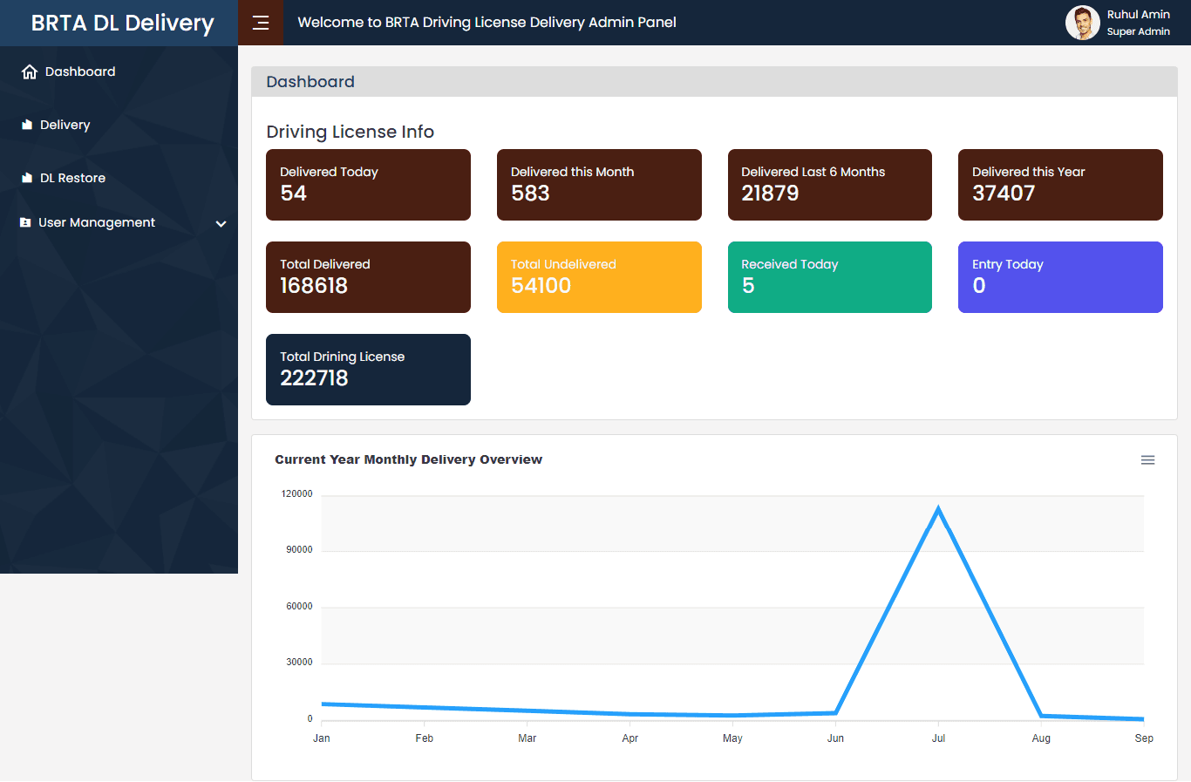The image size is (1191, 782).
Task: Open the chart hamburger menu icon
Action: [x=1147, y=460]
